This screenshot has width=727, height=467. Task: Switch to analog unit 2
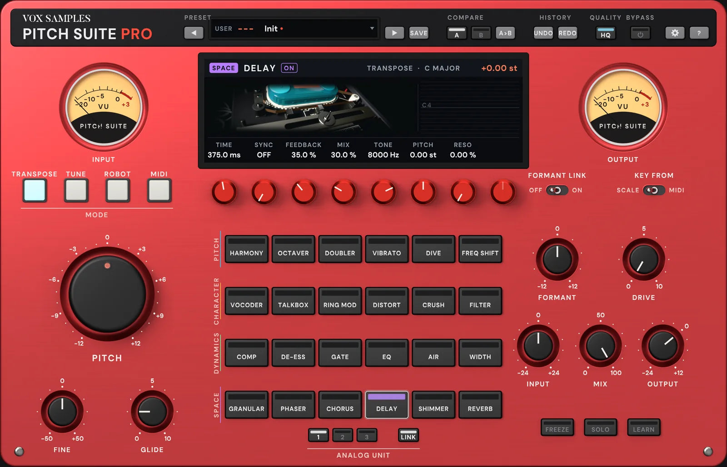[x=343, y=435]
